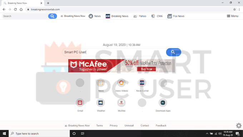The height and width of the screenshot is (137, 243).
Task: Open the hamburger Menu at top right
Action: tap(233, 16)
